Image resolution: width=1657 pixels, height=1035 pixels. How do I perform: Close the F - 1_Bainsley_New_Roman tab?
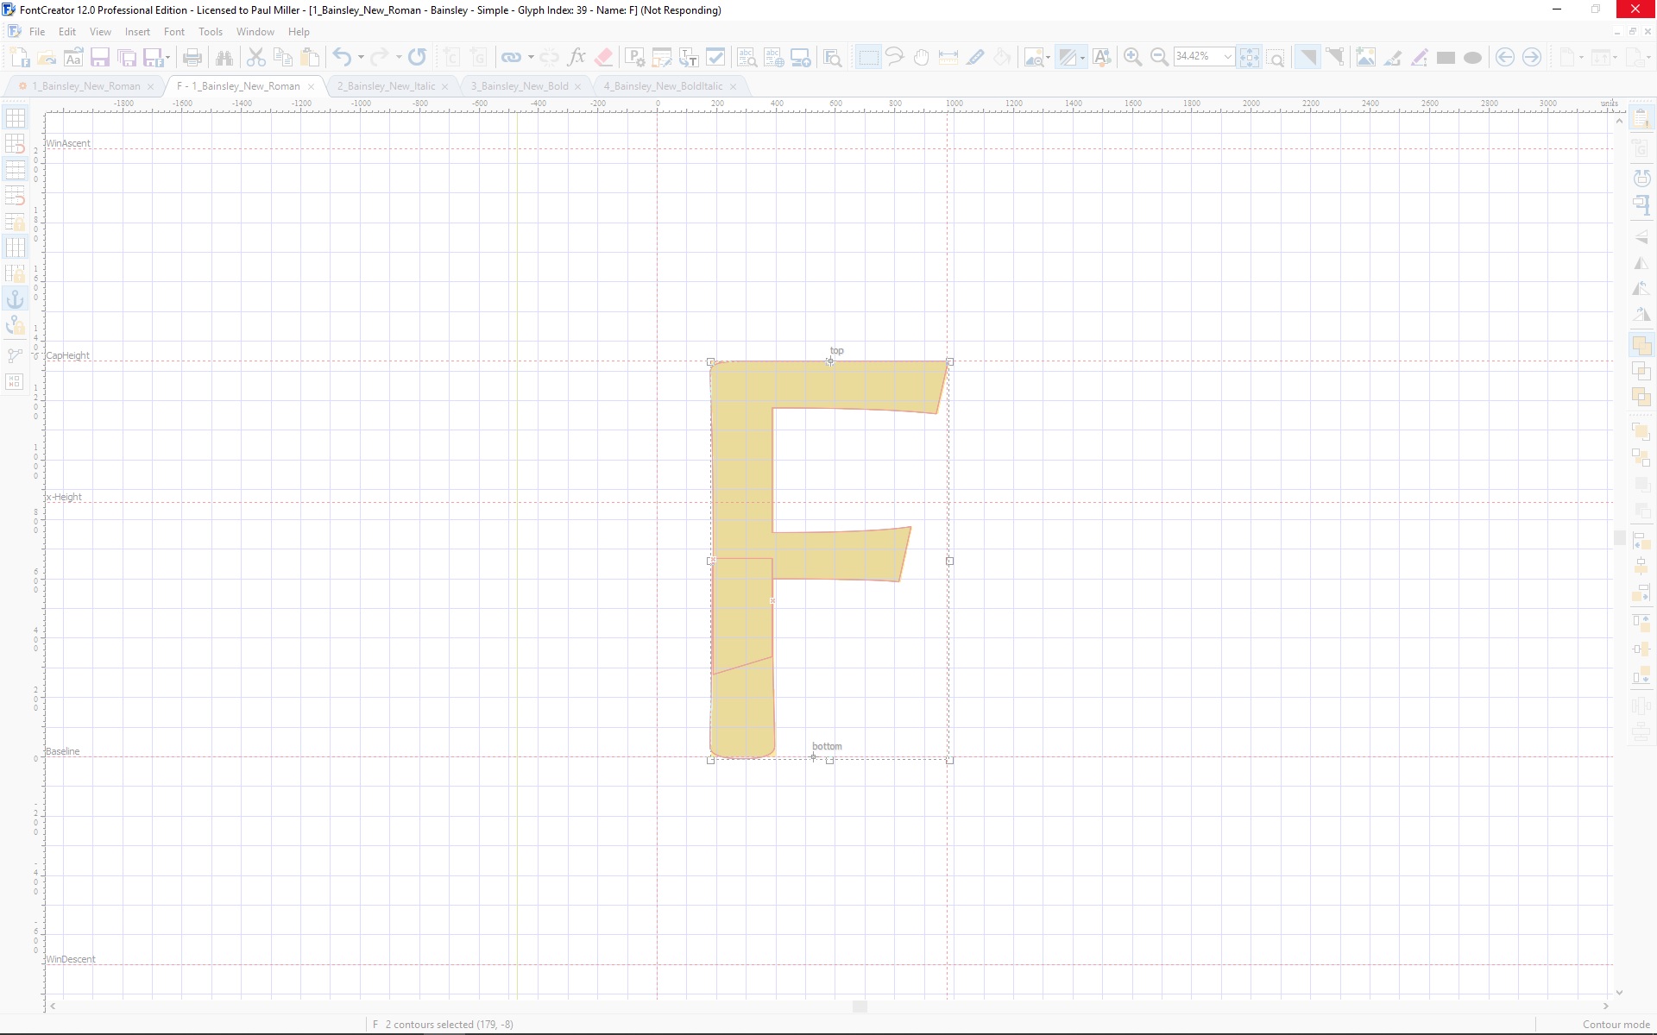coord(312,86)
